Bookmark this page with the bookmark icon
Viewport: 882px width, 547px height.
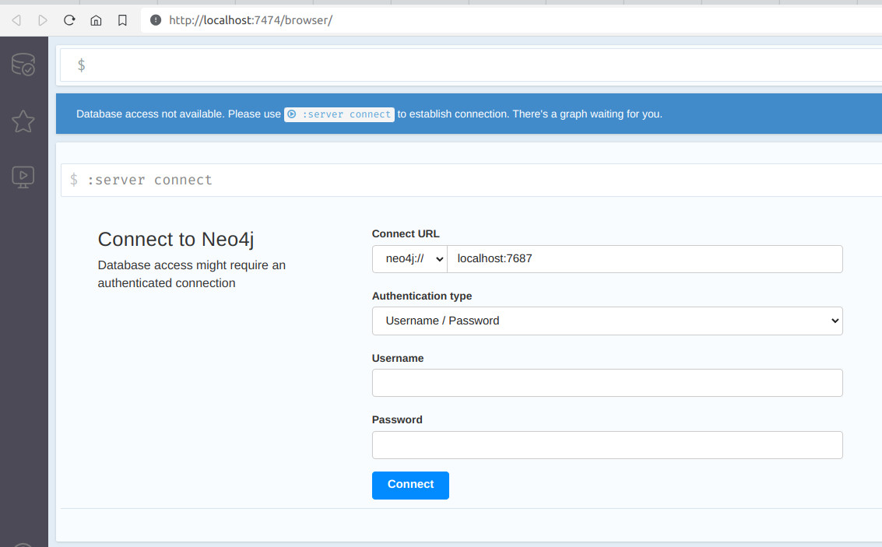(122, 20)
